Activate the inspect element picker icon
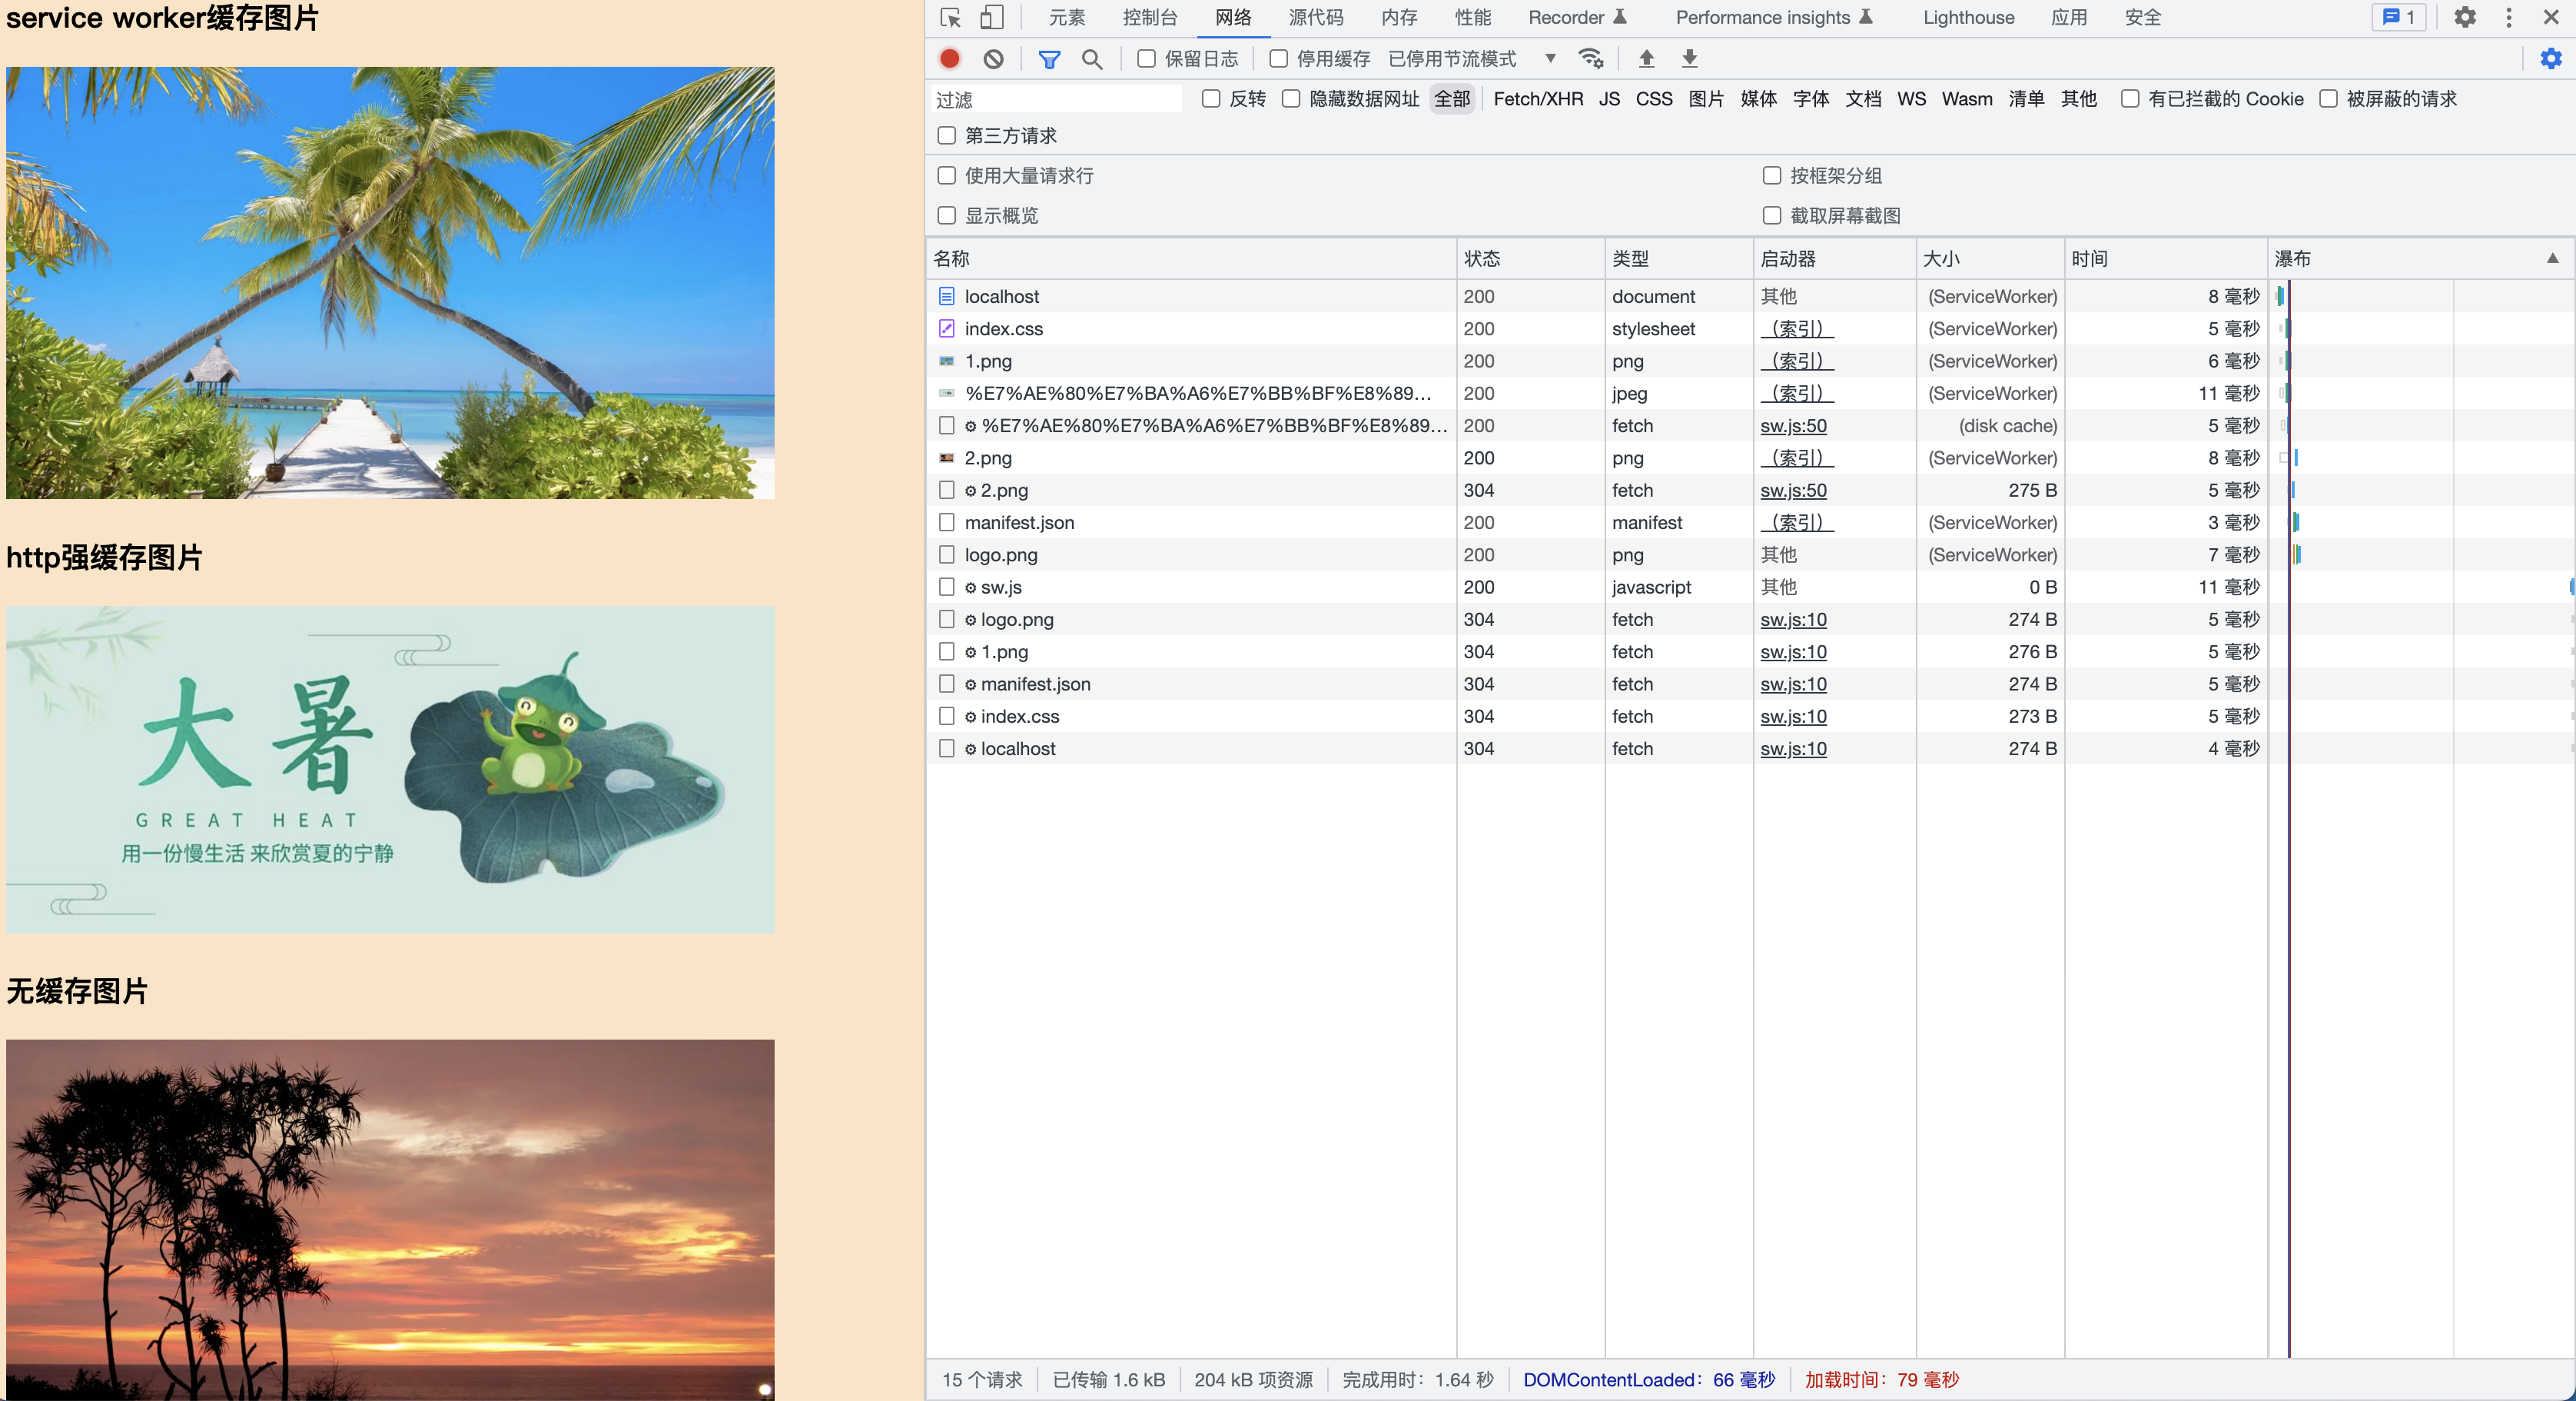 (x=950, y=18)
